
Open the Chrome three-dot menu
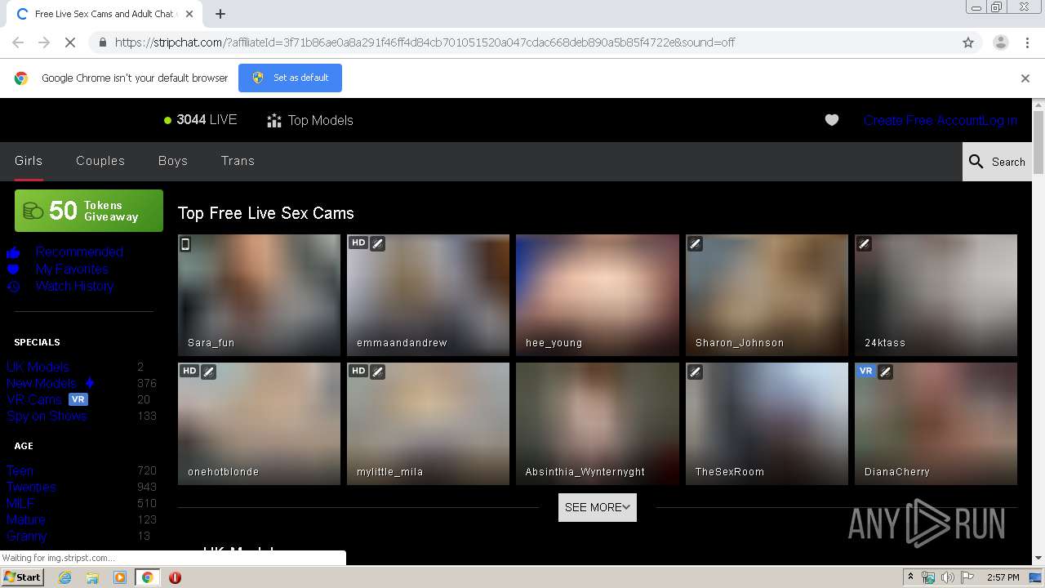1027,42
